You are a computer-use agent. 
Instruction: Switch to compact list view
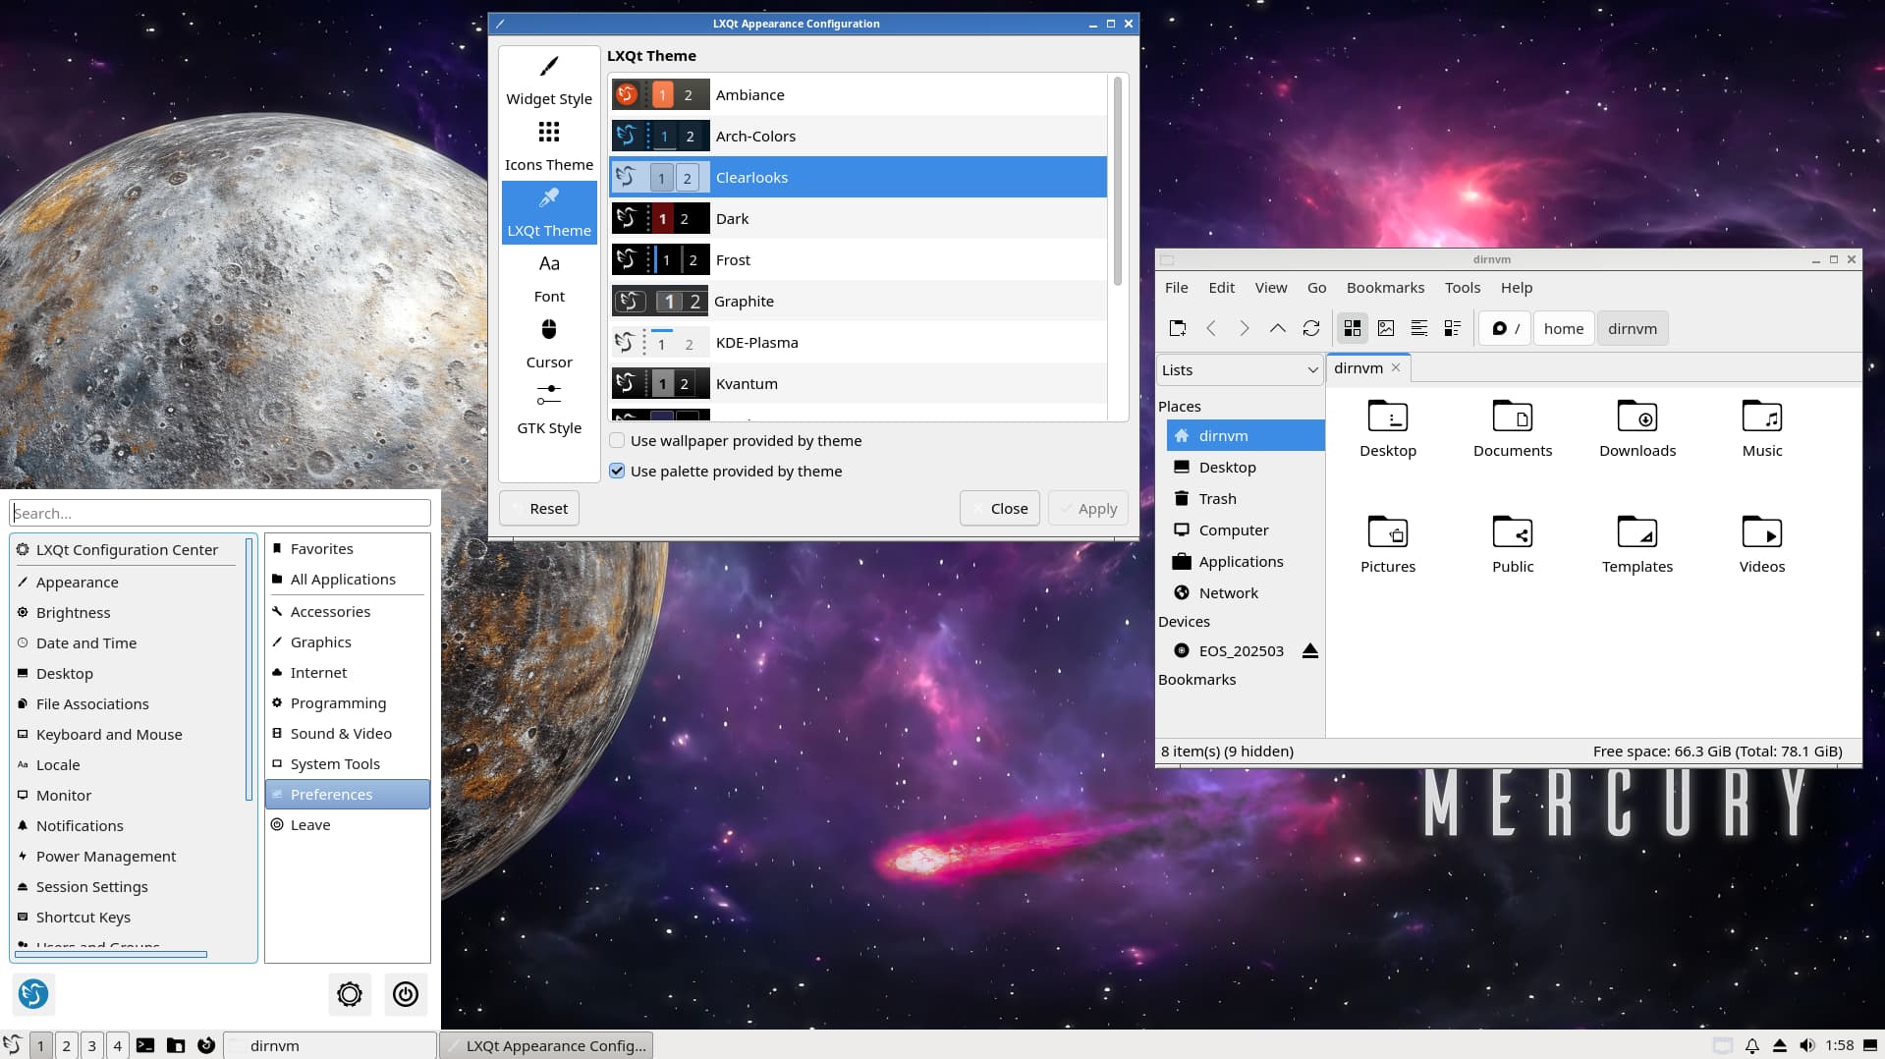pyautogui.click(x=1419, y=328)
